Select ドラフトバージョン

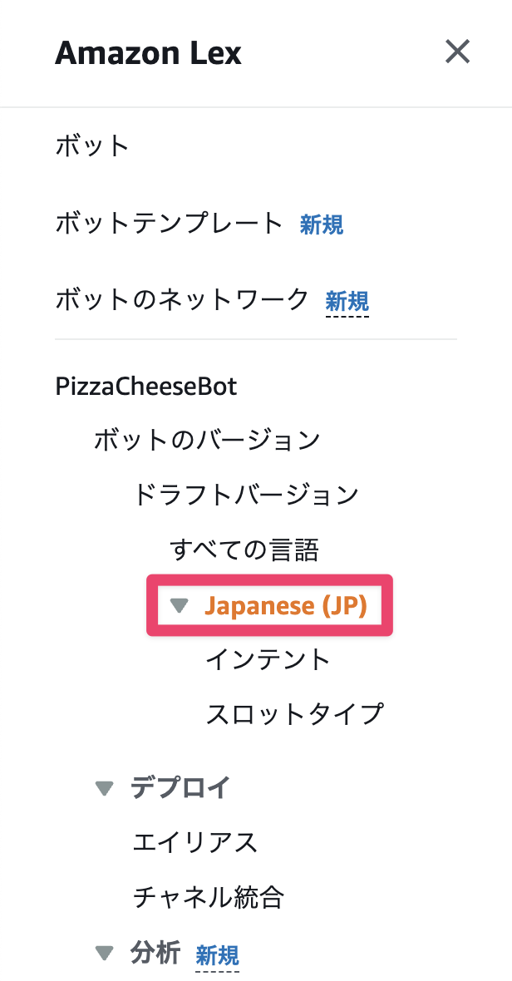pyautogui.click(x=245, y=495)
